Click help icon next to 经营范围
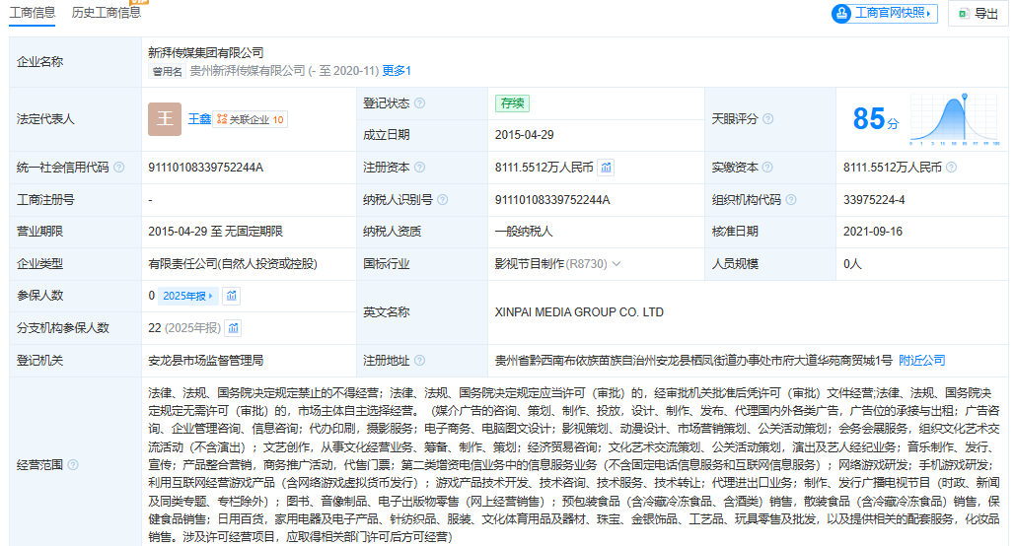This screenshot has height=546, width=1015. 73,464
